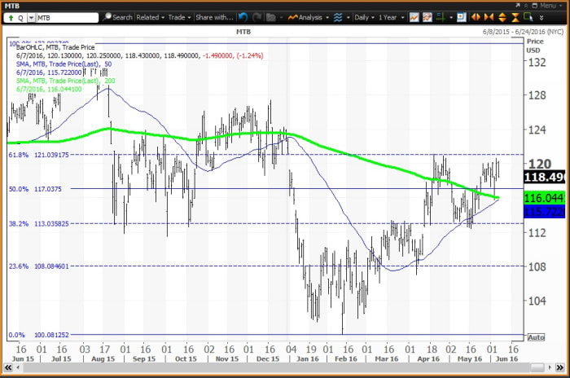Screen dimensions: 570x378
Task: Click the line chart style icon
Action: click(414, 17)
